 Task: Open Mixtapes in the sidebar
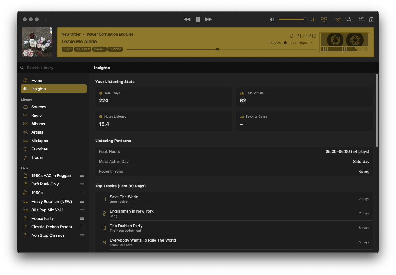pyautogui.click(x=40, y=141)
